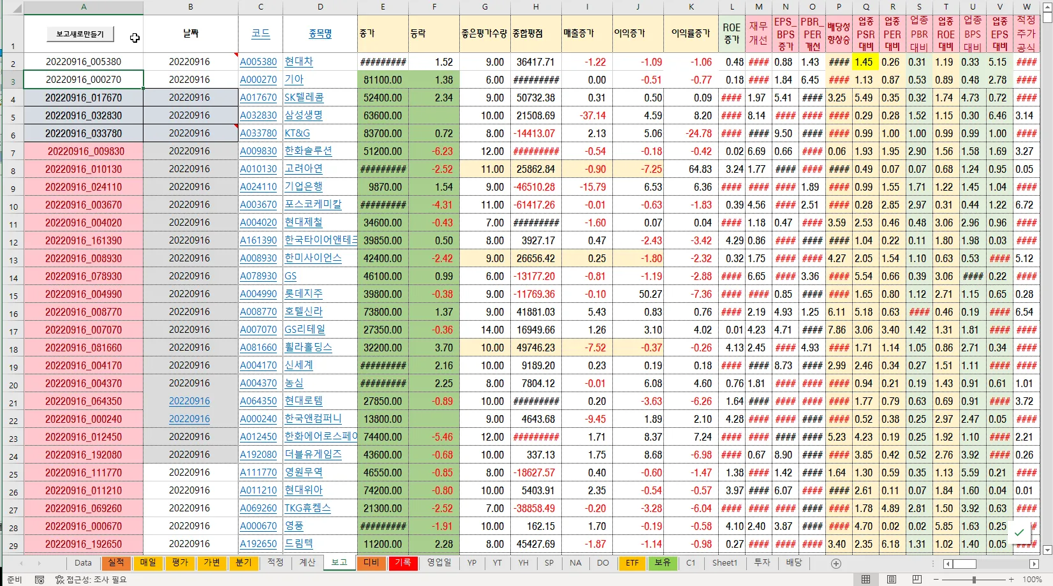The height and width of the screenshot is (586, 1053).
Task: Select the 64.83 value in 이익률증가
Action: click(x=691, y=169)
